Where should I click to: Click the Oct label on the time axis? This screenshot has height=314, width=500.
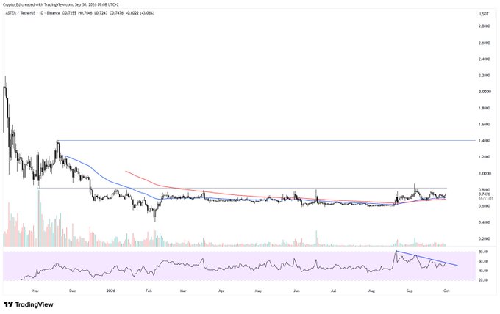click(446, 291)
